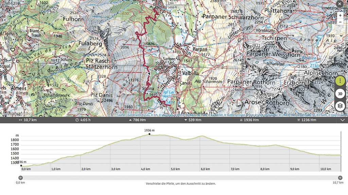Click the highest point 1936 Hm stat
Screen dimensions: 348x195
pos(249,120)
